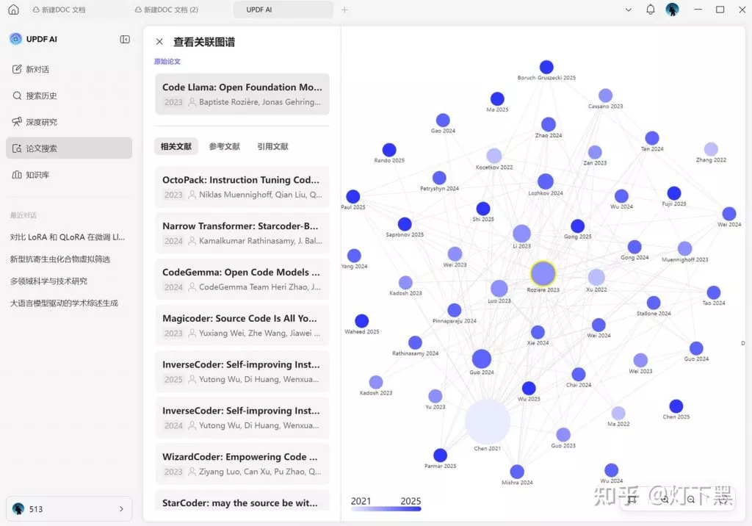Adjust the 2021-2025 timeline slider
Image resolution: width=752 pixels, height=526 pixels.
386,508
